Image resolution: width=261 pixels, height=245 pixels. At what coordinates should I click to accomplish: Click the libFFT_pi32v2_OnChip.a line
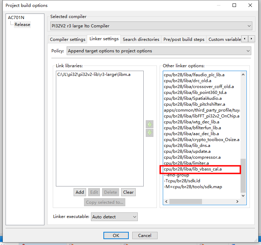point(202,116)
